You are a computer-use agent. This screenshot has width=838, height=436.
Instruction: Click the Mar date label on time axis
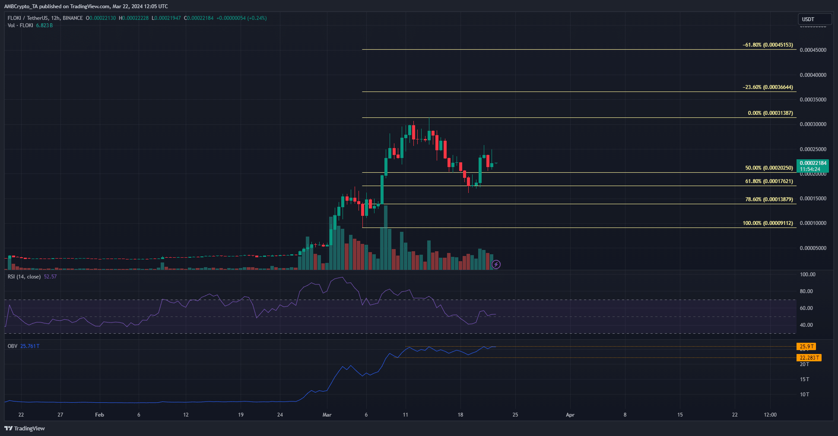point(327,415)
